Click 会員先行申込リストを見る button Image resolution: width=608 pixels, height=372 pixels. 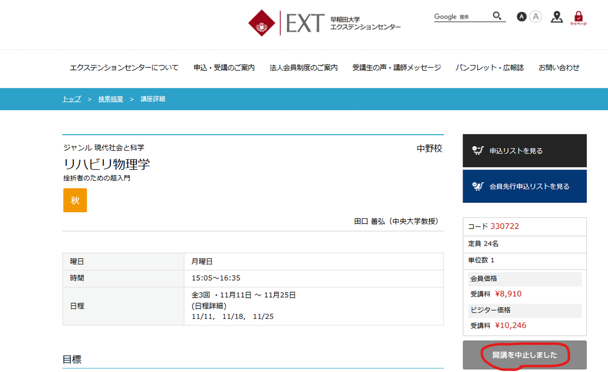click(524, 186)
